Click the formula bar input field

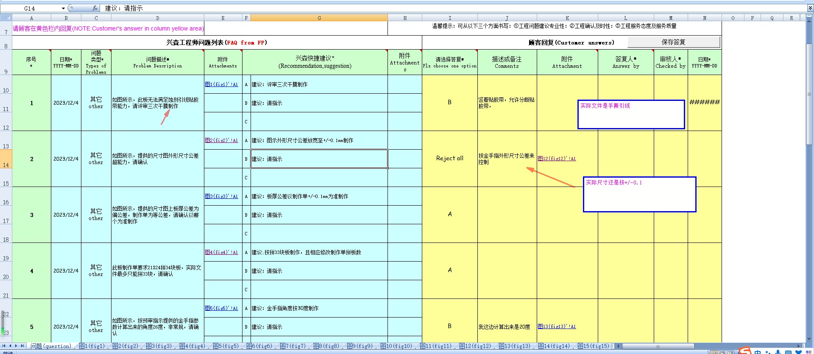tap(454, 8)
